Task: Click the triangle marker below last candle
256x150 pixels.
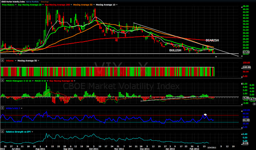Action: coord(216,57)
